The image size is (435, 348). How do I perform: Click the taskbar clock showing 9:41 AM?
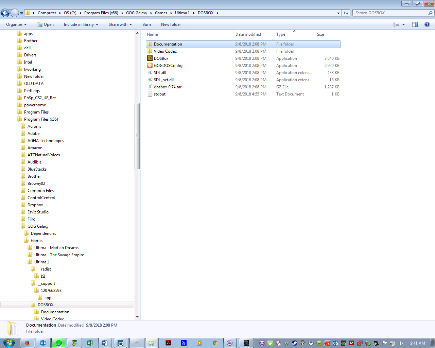click(x=417, y=343)
